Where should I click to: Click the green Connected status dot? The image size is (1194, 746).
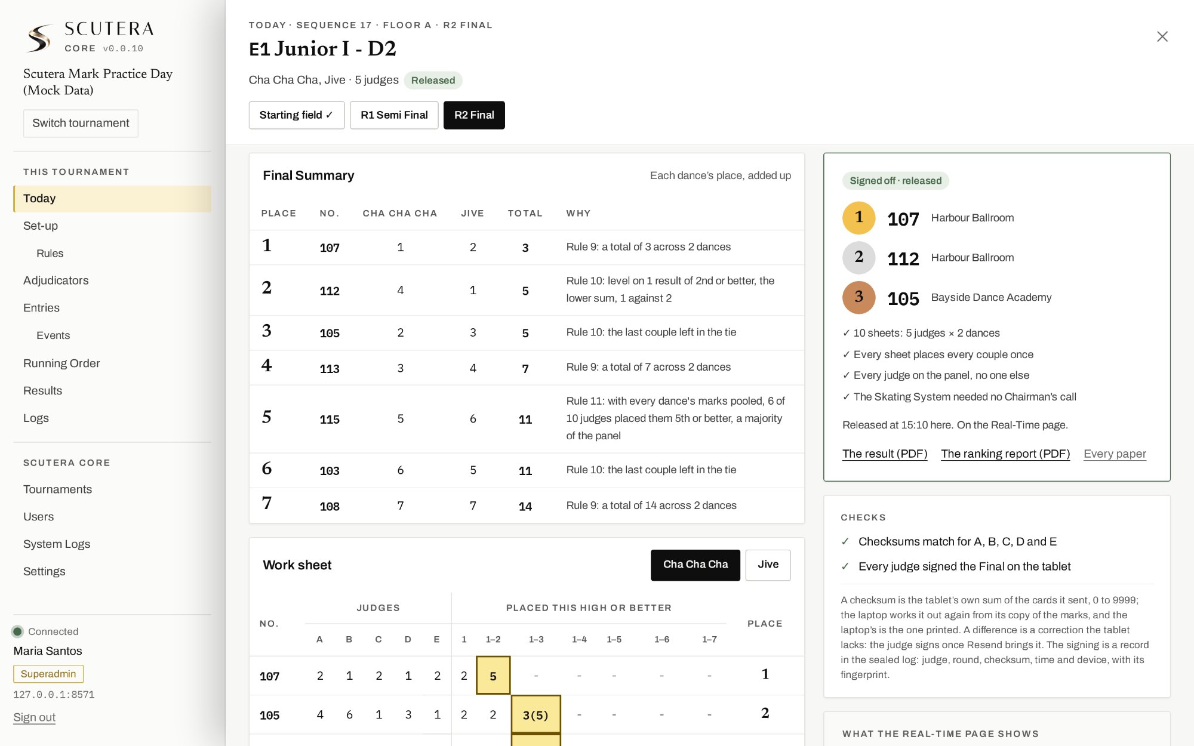click(x=17, y=631)
